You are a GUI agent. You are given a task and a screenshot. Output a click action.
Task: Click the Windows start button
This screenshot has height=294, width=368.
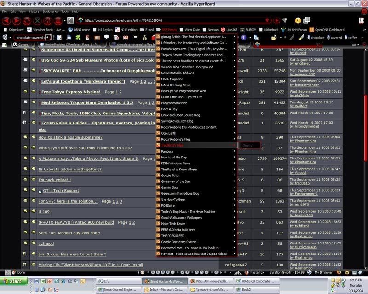pos(14,281)
